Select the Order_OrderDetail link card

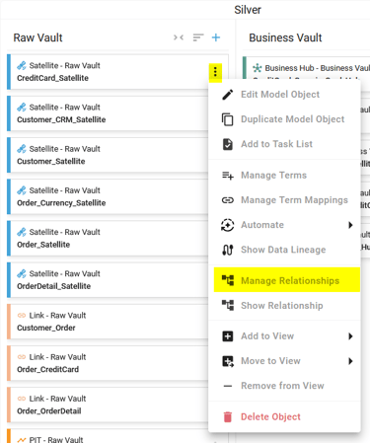tap(108, 405)
